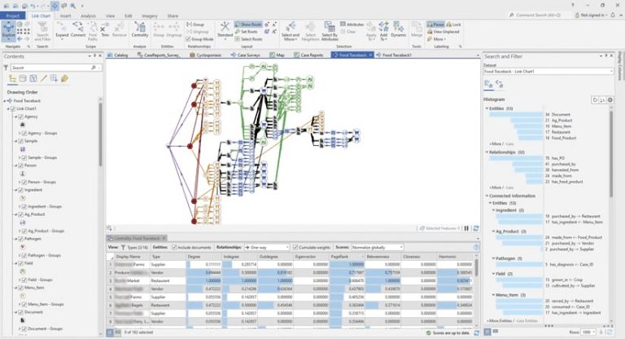
Task: Switch to the Insert ribbon tab
Action: [x=65, y=16]
